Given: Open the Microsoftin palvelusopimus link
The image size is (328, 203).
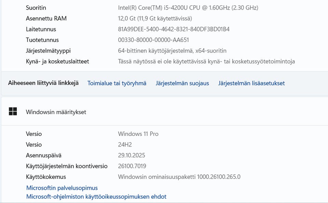Looking at the screenshot, I should click(62, 188).
